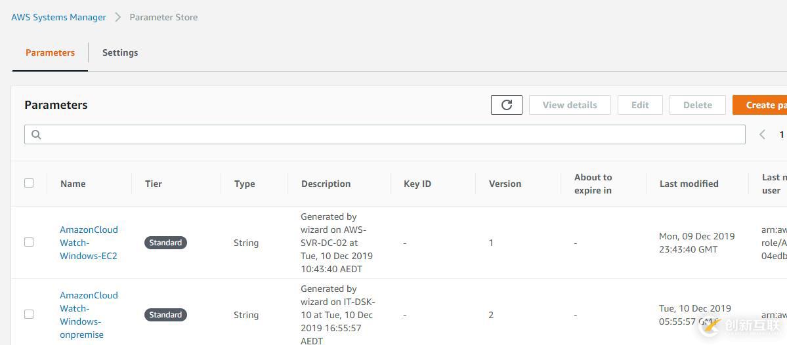787x345 pixels.
Task: Click the search magnifier icon
Action: (36, 134)
